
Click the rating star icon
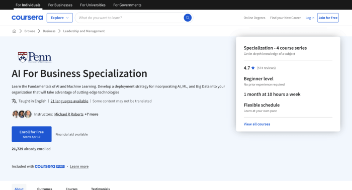tap(253, 68)
